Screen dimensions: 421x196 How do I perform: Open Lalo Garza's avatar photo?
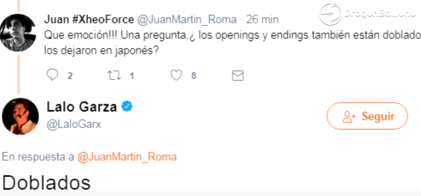[20, 116]
